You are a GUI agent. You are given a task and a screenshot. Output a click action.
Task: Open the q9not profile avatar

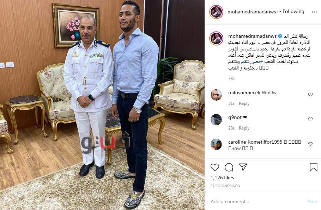[x=216, y=119]
